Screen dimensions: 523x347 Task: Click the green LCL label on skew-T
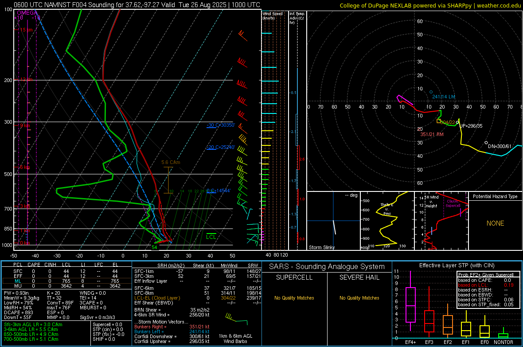click(211, 237)
